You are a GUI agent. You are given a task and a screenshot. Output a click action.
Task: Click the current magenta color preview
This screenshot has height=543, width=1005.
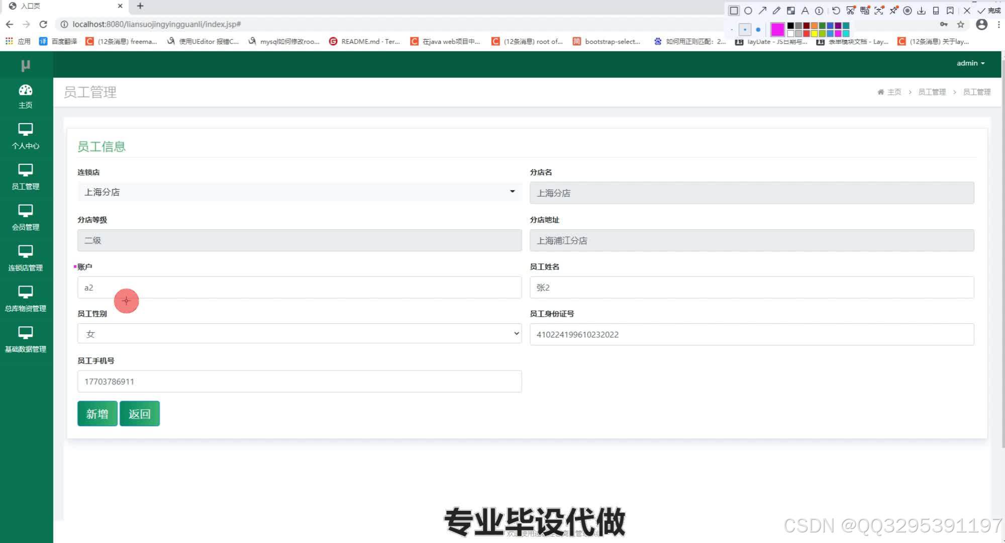[777, 30]
